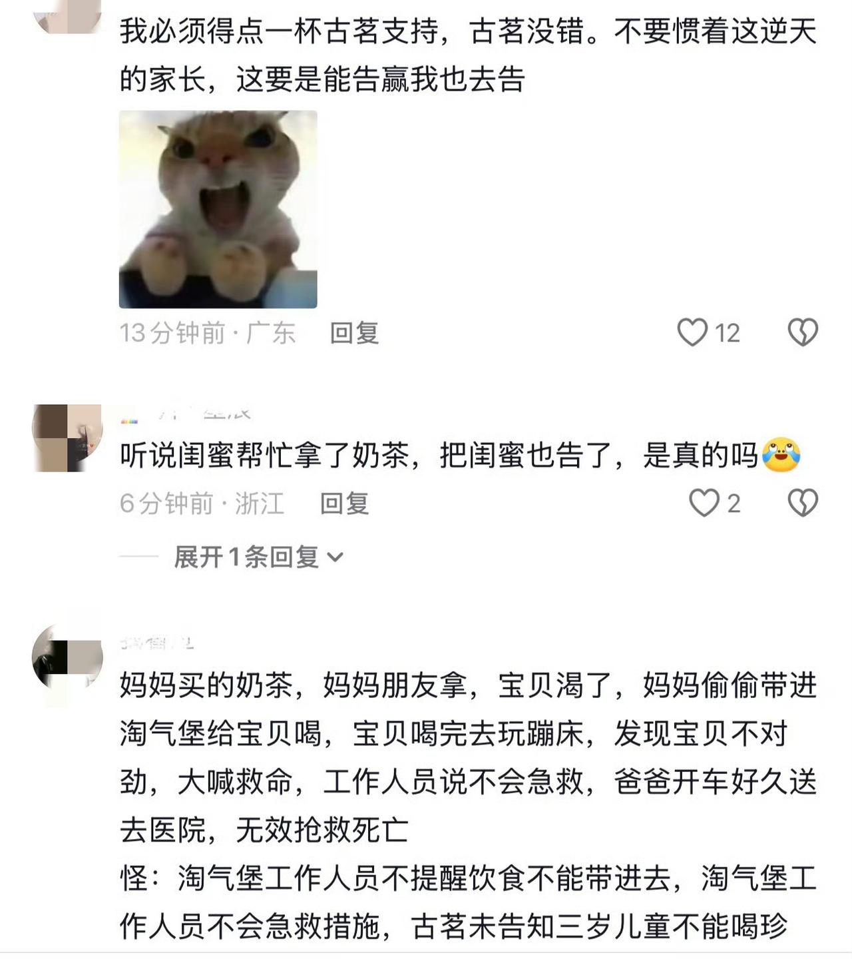Image resolution: width=852 pixels, height=959 pixels.
Task: Reply to the comment from 6分钟前
Action: pos(344,503)
